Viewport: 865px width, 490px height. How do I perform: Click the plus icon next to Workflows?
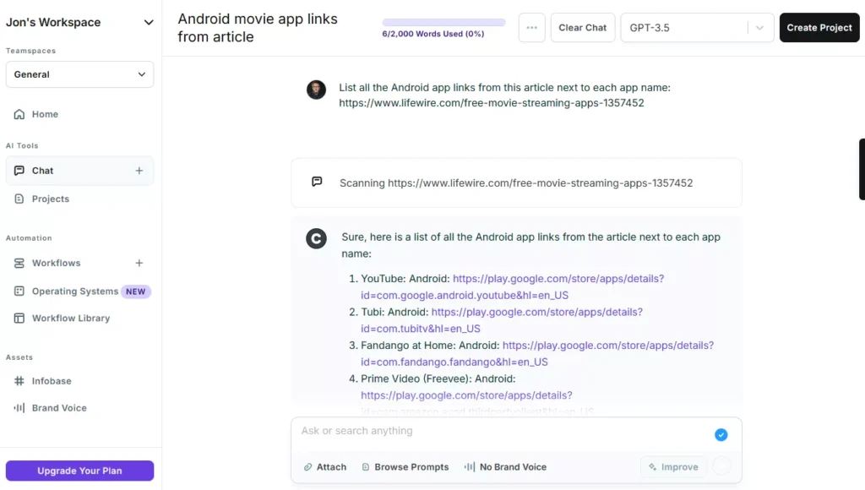(x=139, y=263)
